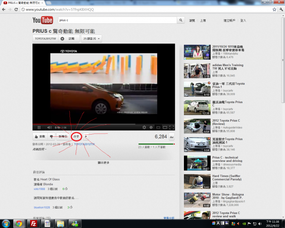The height and width of the screenshot is (228, 285).
Task: Click the flag report icon
Action: [86, 136]
